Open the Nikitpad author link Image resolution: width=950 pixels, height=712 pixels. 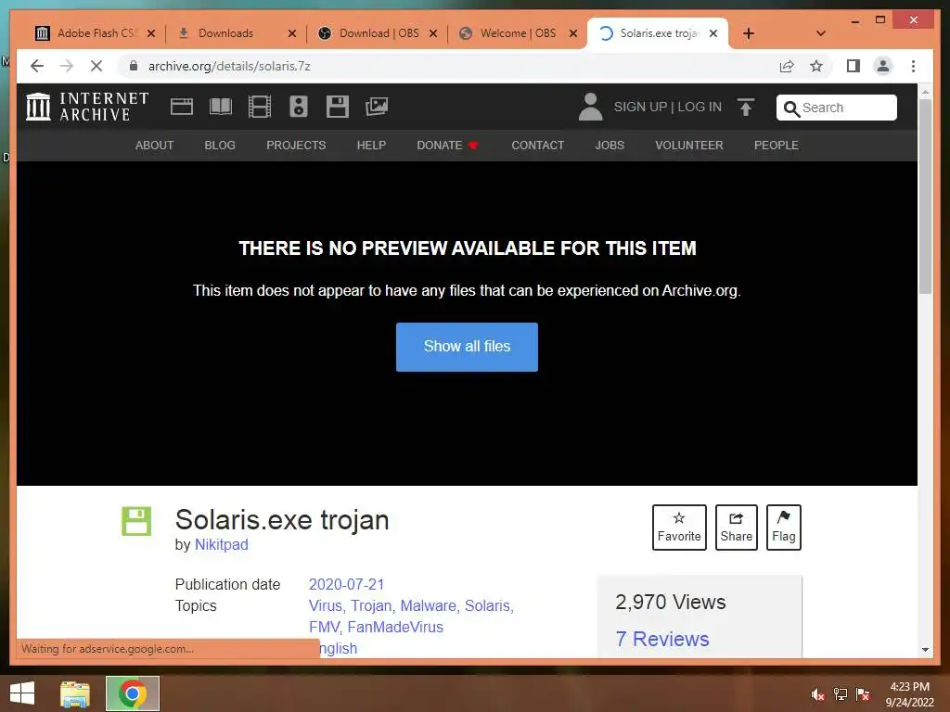(x=221, y=544)
